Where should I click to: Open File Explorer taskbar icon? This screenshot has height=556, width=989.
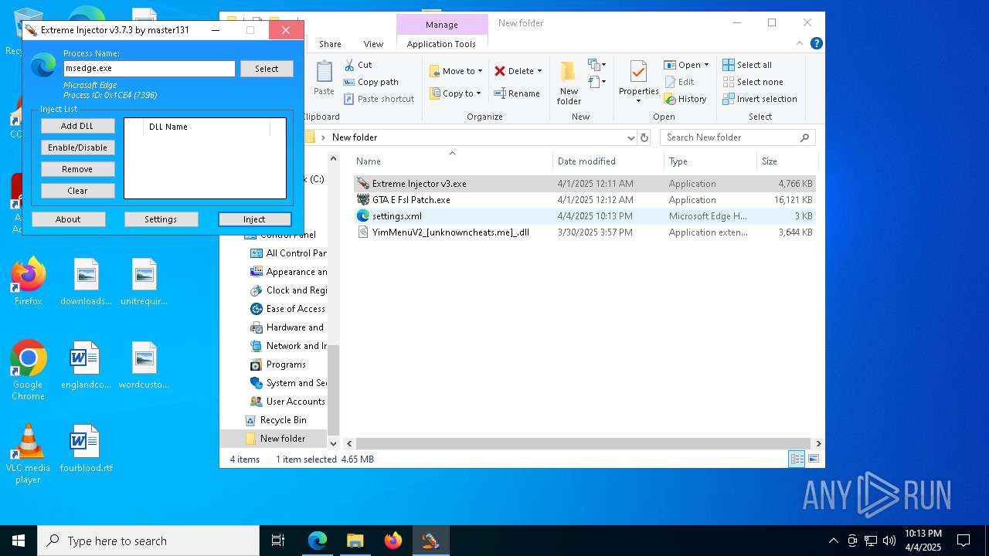pos(355,541)
